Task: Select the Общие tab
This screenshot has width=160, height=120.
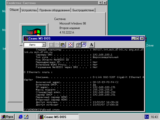Action: pyautogui.click(x=14, y=10)
